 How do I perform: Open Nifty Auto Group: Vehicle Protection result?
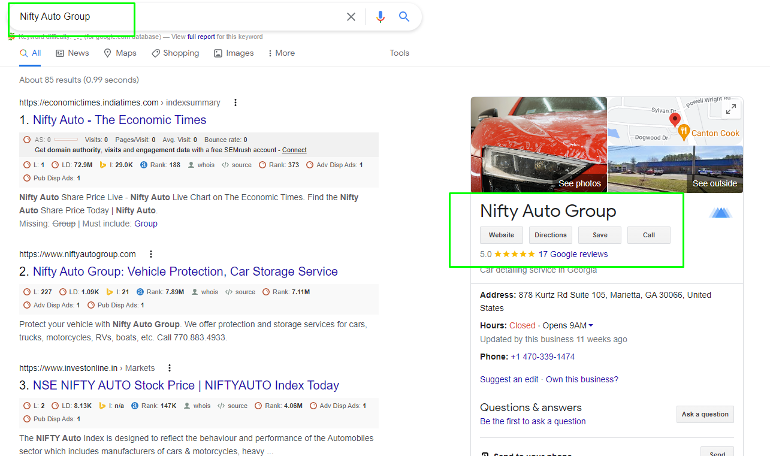pos(185,271)
